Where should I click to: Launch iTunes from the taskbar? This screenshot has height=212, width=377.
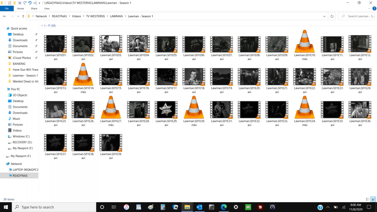coord(126,207)
